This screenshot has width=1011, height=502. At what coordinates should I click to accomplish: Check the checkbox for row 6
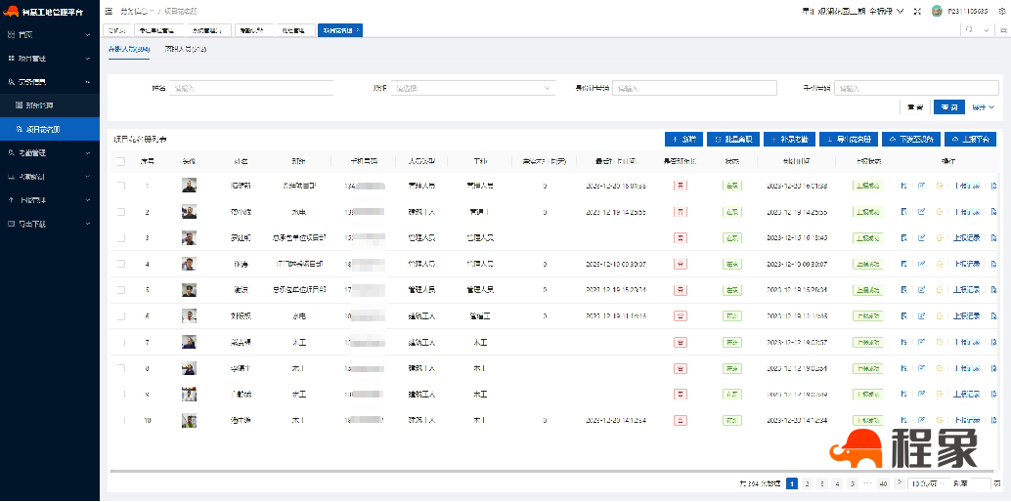click(120, 315)
